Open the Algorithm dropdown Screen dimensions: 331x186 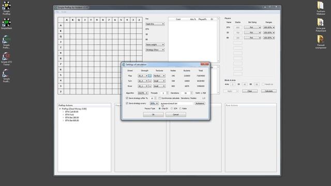click(x=143, y=93)
